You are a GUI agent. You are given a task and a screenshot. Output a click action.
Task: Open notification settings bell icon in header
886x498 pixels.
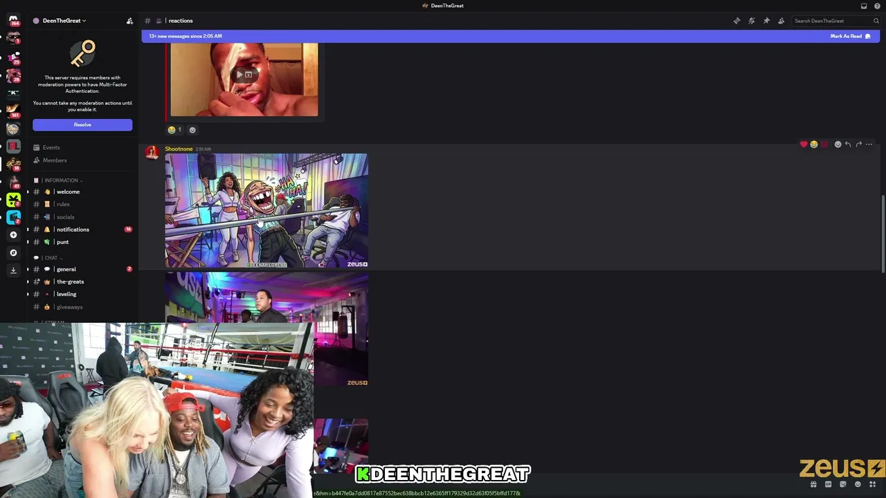(x=752, y=21)
